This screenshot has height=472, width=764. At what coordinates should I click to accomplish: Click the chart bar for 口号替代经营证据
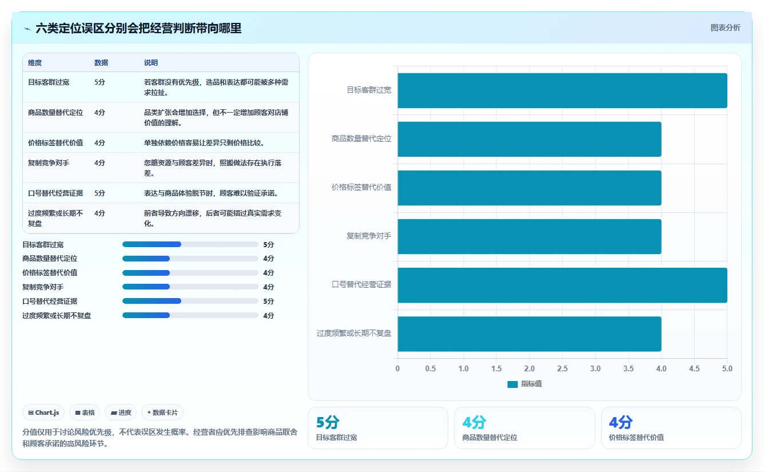tap(562, 285)
